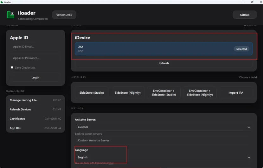Screen dimensions: 263x168
Task: Click the Ctrl+Shift+C shortcut label
Action: pyautogui.click(x=53, y=119)
